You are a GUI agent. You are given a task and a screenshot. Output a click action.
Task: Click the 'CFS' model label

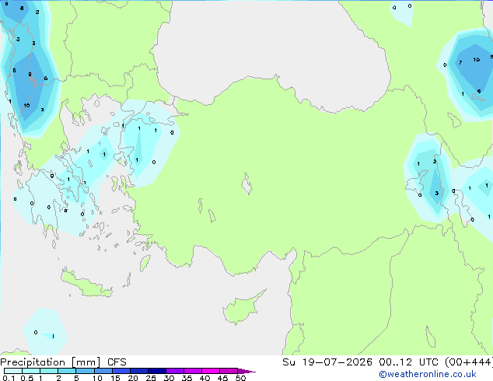pyautogui.click(x=117, y=362)
